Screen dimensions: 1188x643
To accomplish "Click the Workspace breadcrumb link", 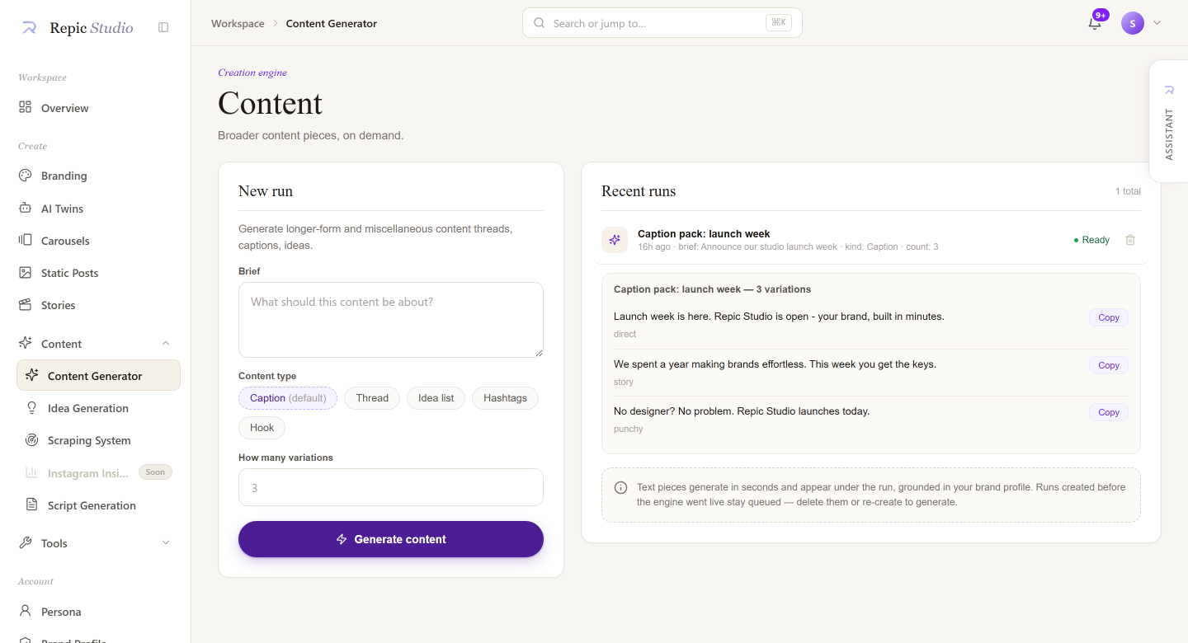I will pyautogui.click(x=238, y=24).
